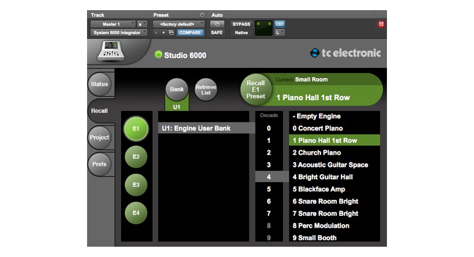The height and width of the screenshot is (257, 474).
Task: Open the System 6000 Integrator plugin selector
Action: tap(119, 32)
